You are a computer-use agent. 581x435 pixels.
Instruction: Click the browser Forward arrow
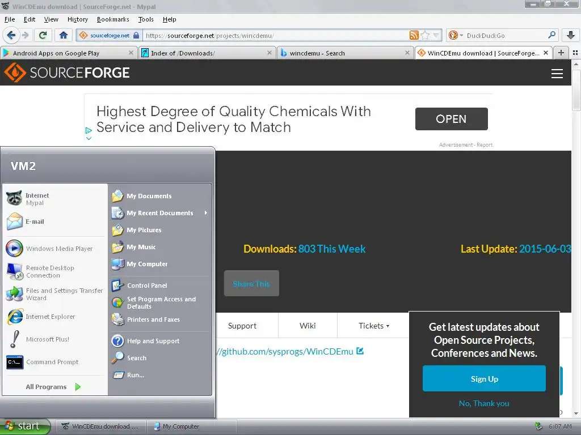click(25, 35)
